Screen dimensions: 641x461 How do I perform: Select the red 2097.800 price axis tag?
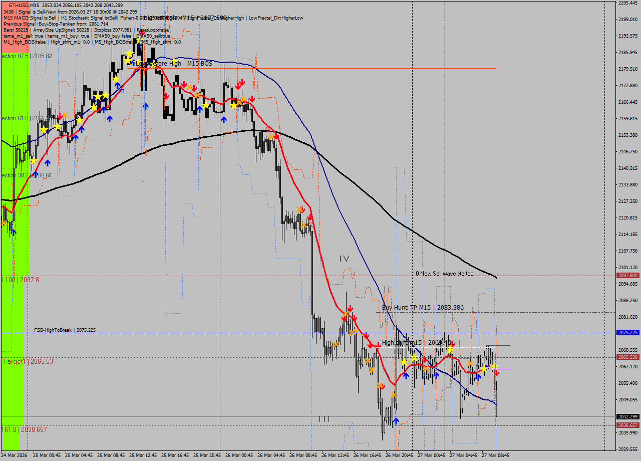point(628,276)
